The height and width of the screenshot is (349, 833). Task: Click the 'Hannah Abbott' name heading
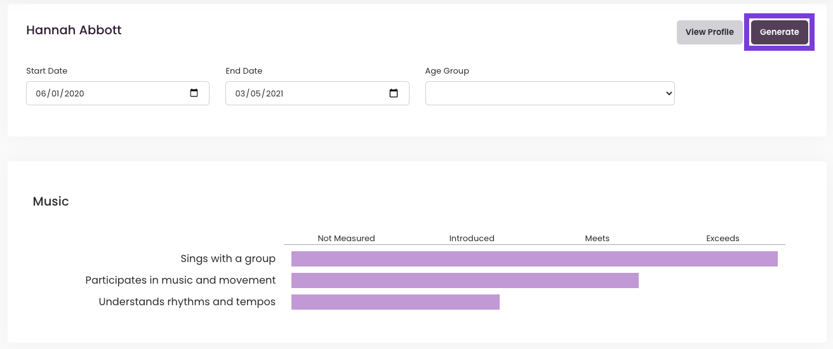(74, 30)
